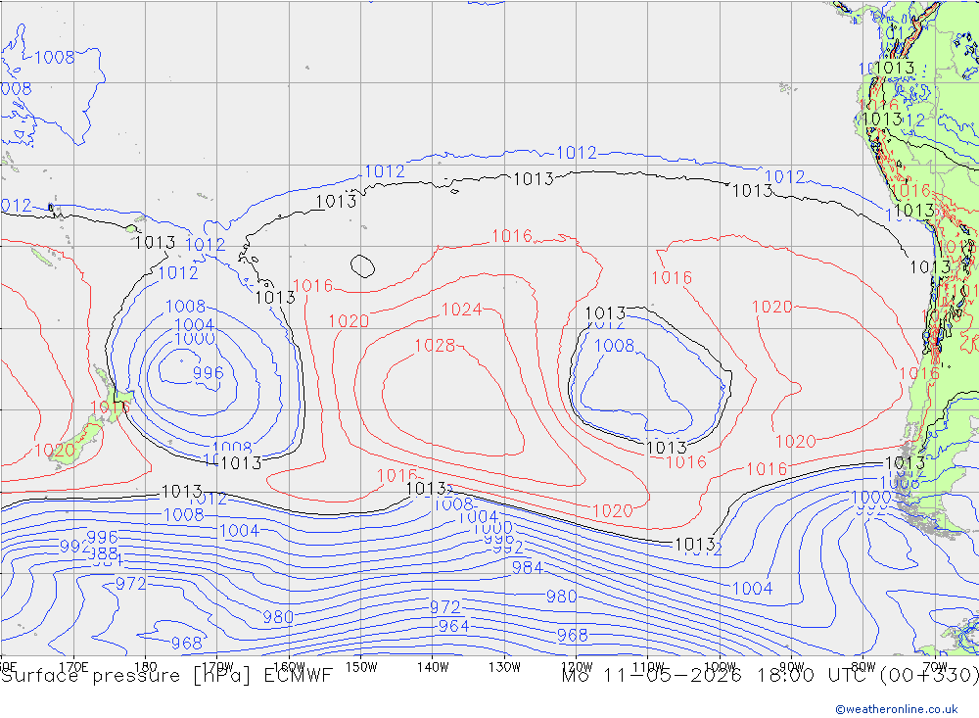Viewport: 979px width, 718px height.
Task: Click the ©weatheronline.co.uk credit text
Action: click(x=897, y=709)
